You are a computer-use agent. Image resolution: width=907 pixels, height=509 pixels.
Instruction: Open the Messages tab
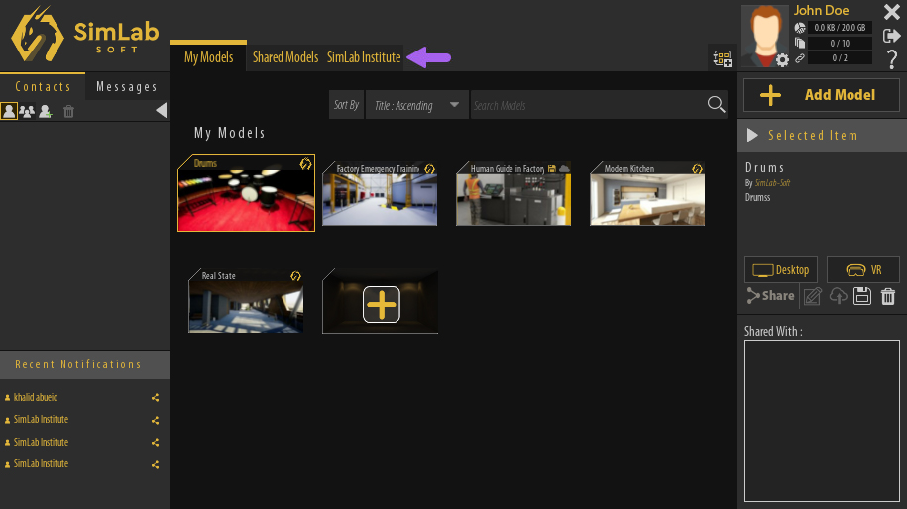coord(127,87)
